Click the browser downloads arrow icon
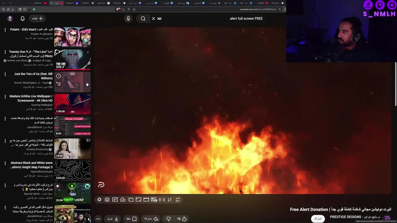The image size is (397, 223). 13,9
